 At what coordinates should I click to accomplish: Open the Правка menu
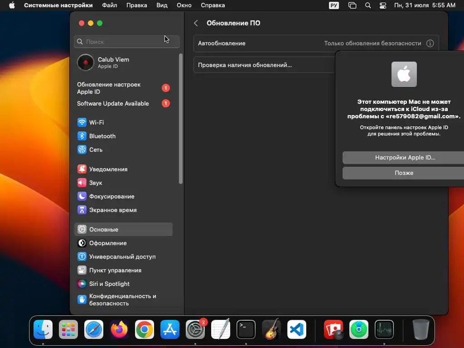click(137, 5)
